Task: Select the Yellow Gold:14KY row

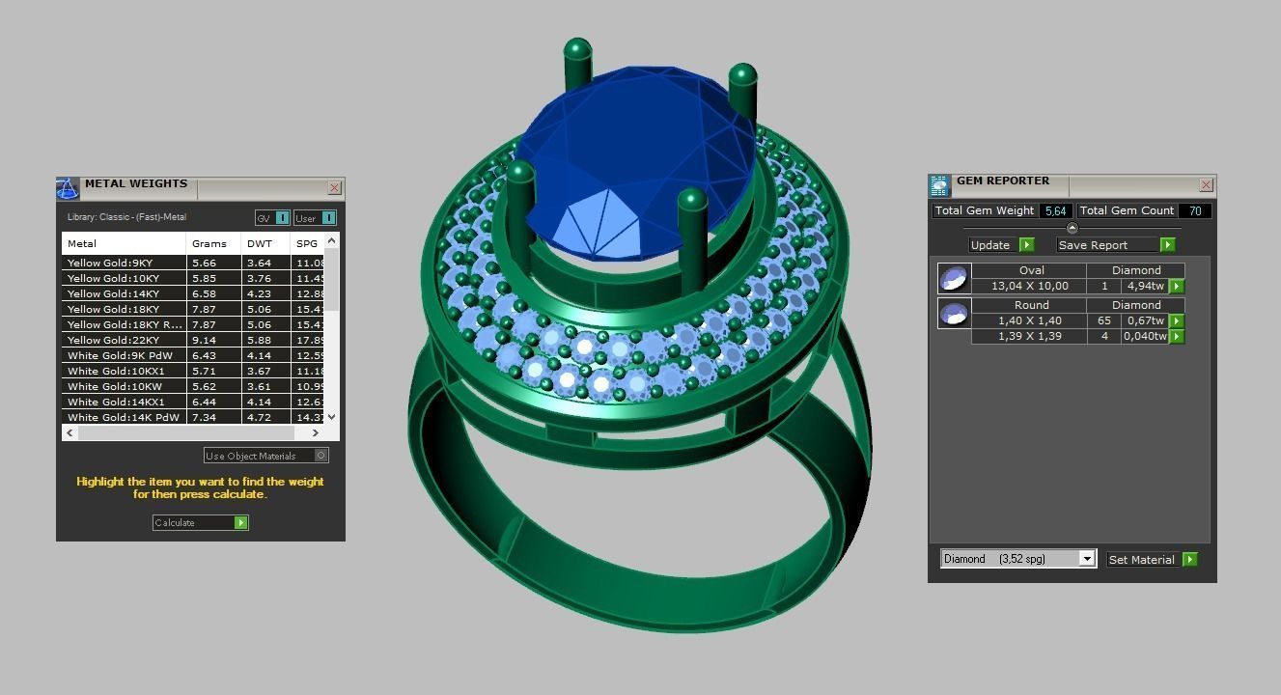Action: (193, 293)
